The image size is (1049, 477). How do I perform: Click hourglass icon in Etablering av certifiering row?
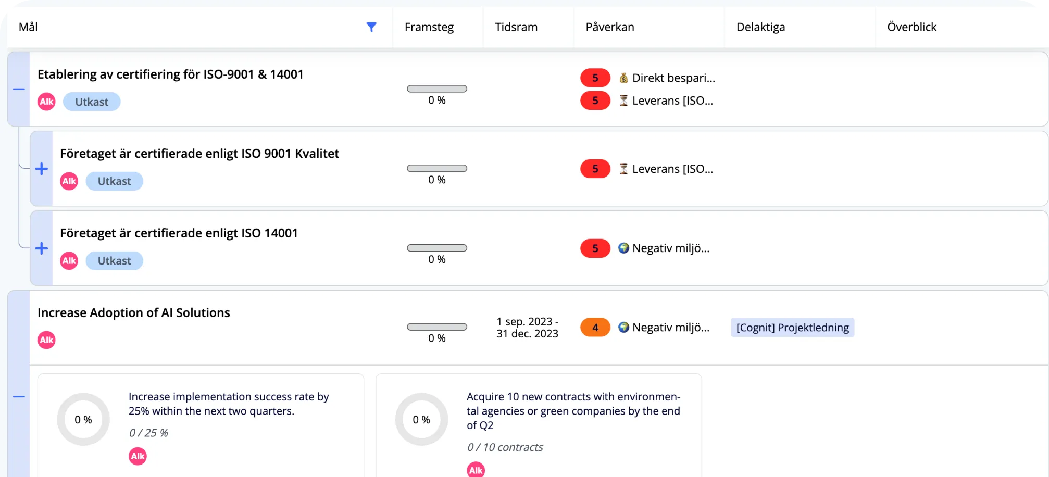[x=623, y=101]
